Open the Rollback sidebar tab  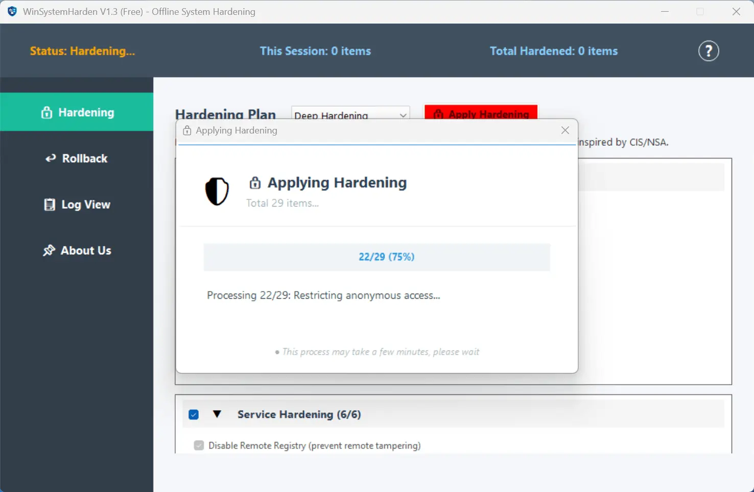coord(77,159)
